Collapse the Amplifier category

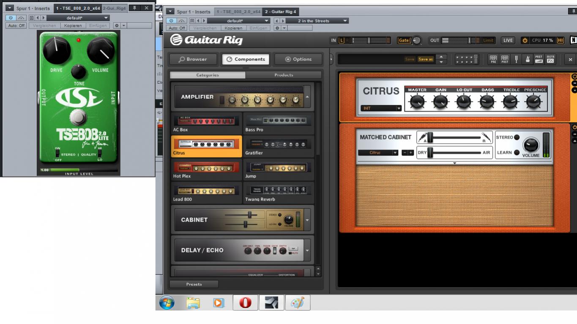307,97
